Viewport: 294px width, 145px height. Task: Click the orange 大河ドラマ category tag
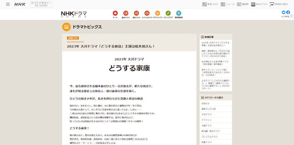pyautogui.click(x=73, y=38)
